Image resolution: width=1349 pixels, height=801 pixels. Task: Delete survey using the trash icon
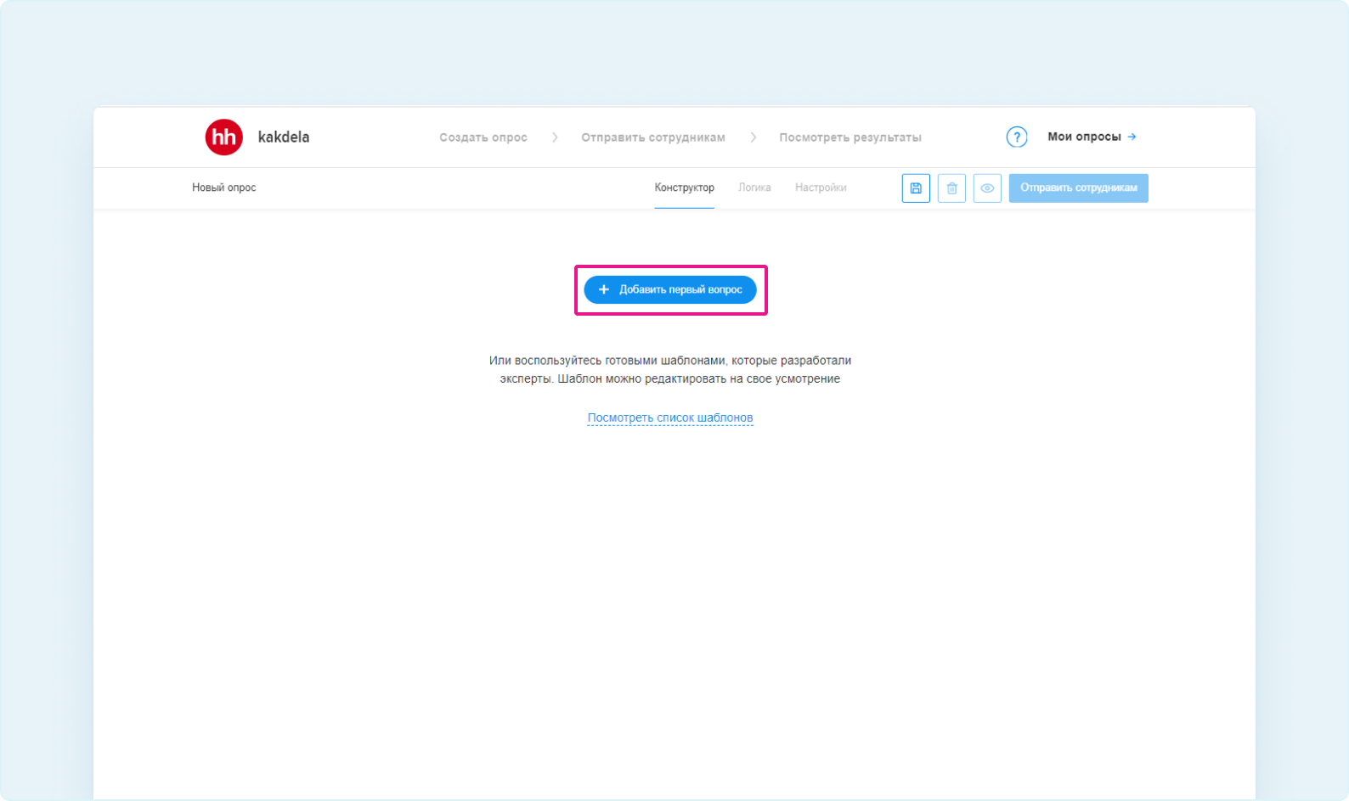pos(951,188)
